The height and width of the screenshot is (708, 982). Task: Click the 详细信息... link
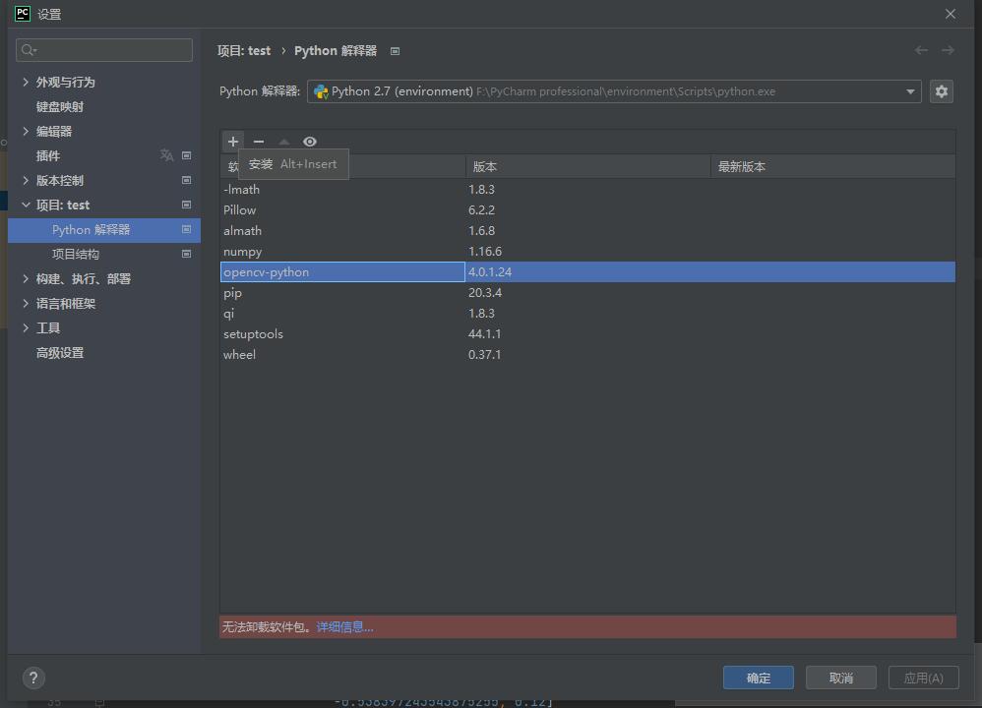[x=345, y=626]
